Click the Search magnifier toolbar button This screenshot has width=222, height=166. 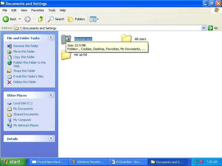click(x=56, y=19)
